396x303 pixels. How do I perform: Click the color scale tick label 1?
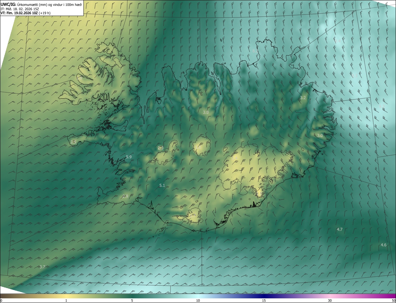[66, 301]
